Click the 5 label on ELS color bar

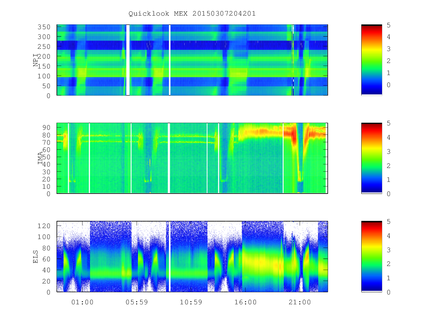[389, 222]
